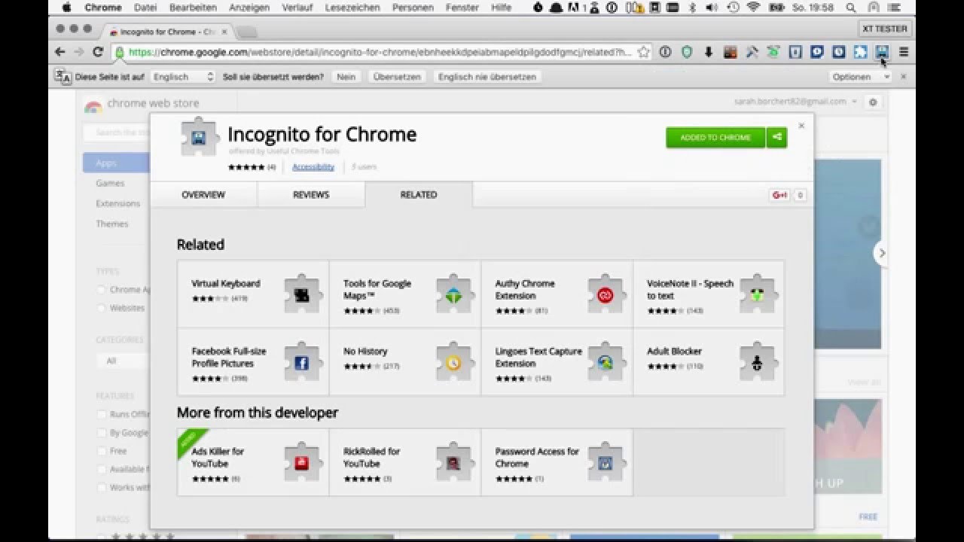Viewport: 964px width, 542px height.
Task: Click the Incognito extension icon in toolbar
Action: (882, 52)
